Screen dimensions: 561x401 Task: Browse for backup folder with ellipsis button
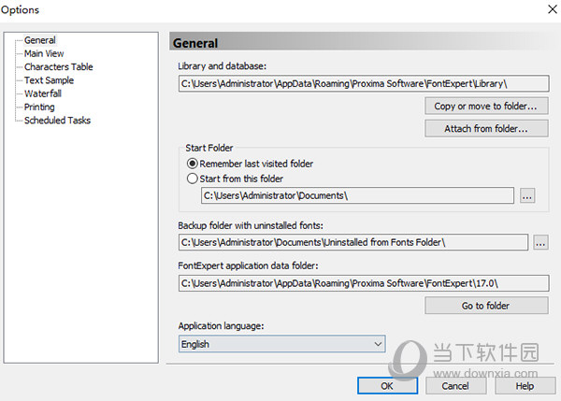[540, 242]
